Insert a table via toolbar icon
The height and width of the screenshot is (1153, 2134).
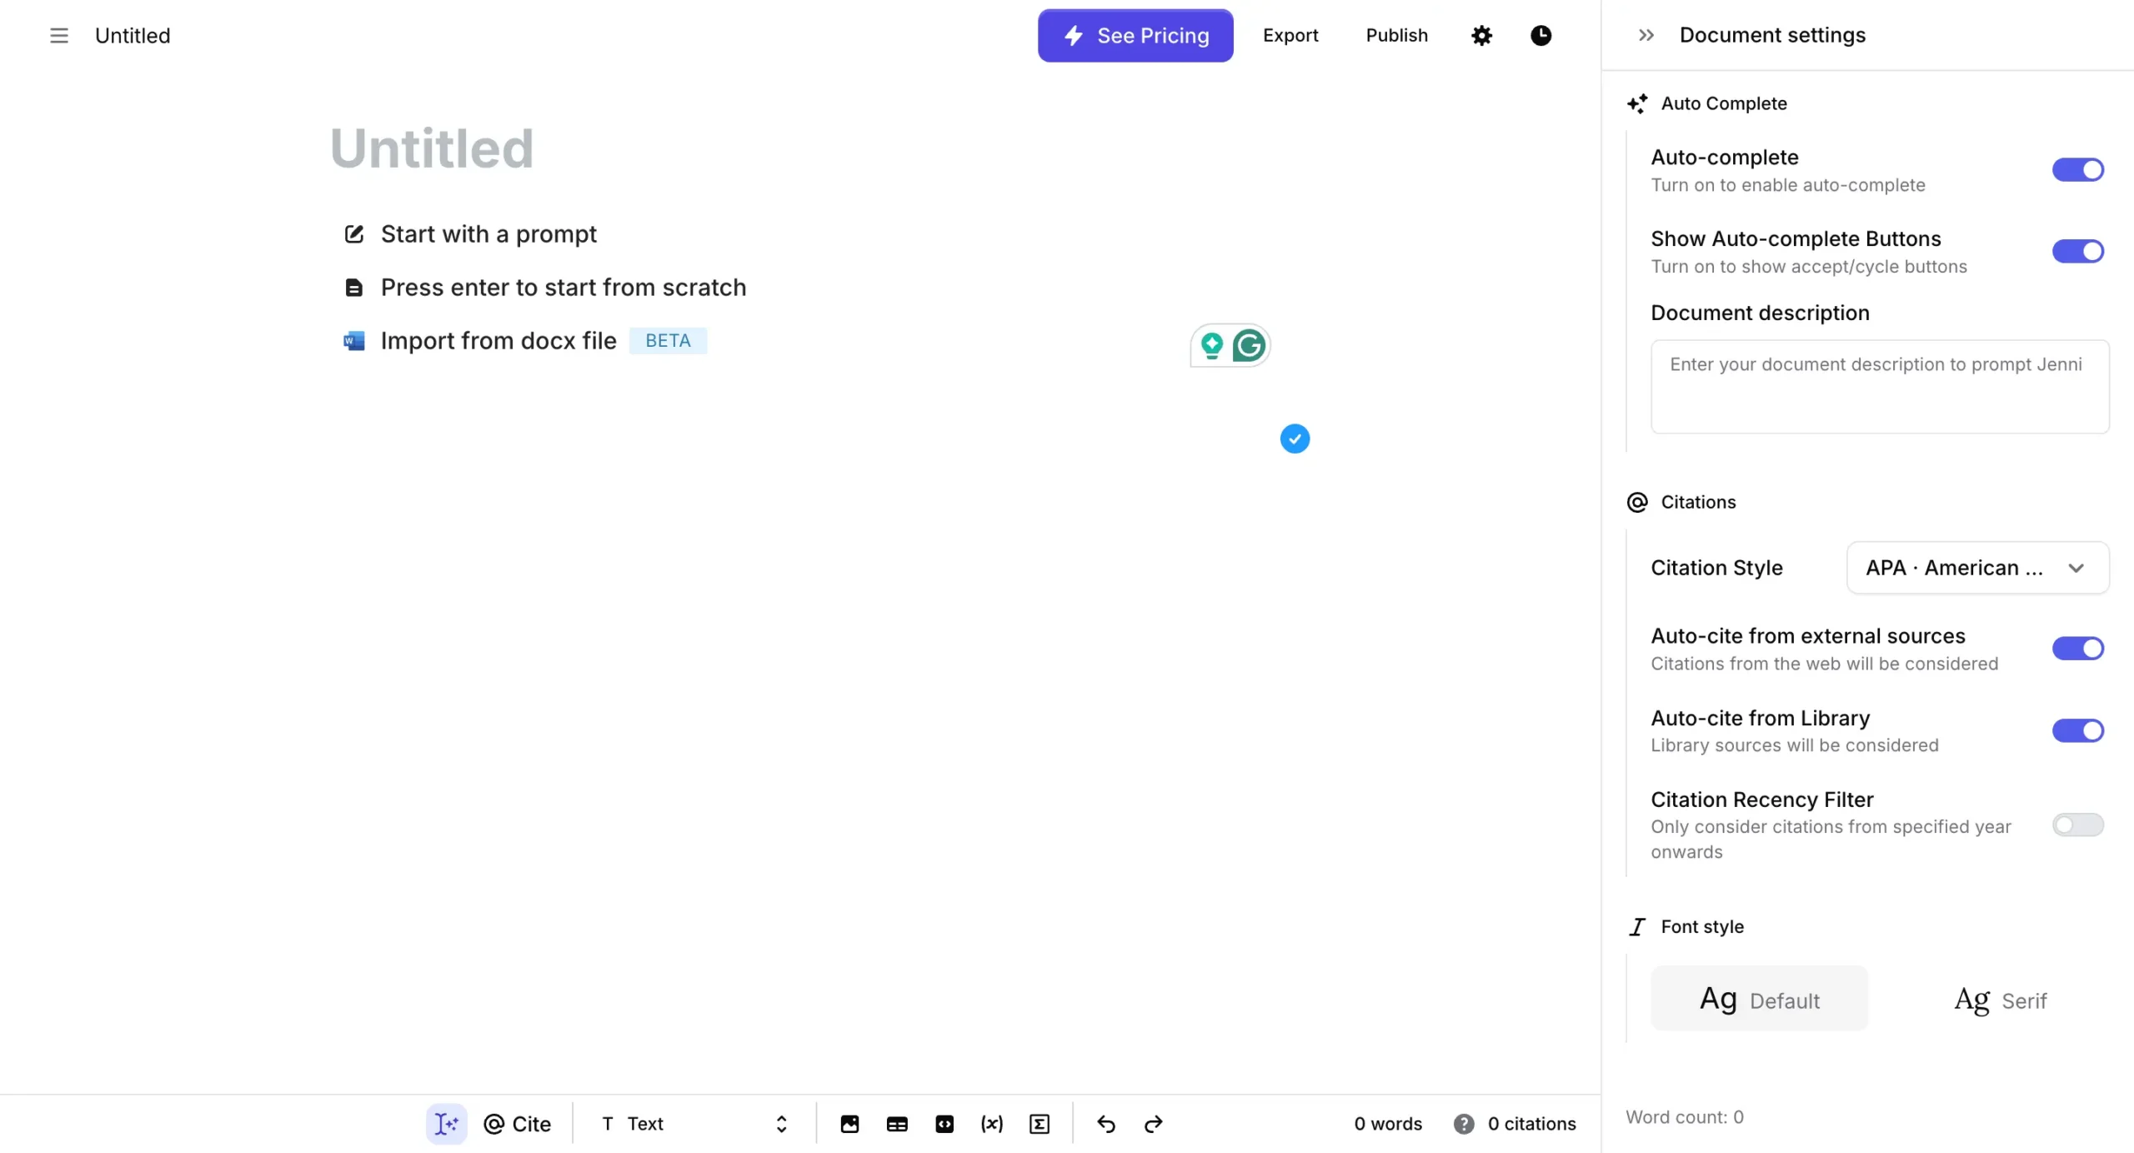pos(897,1124)
